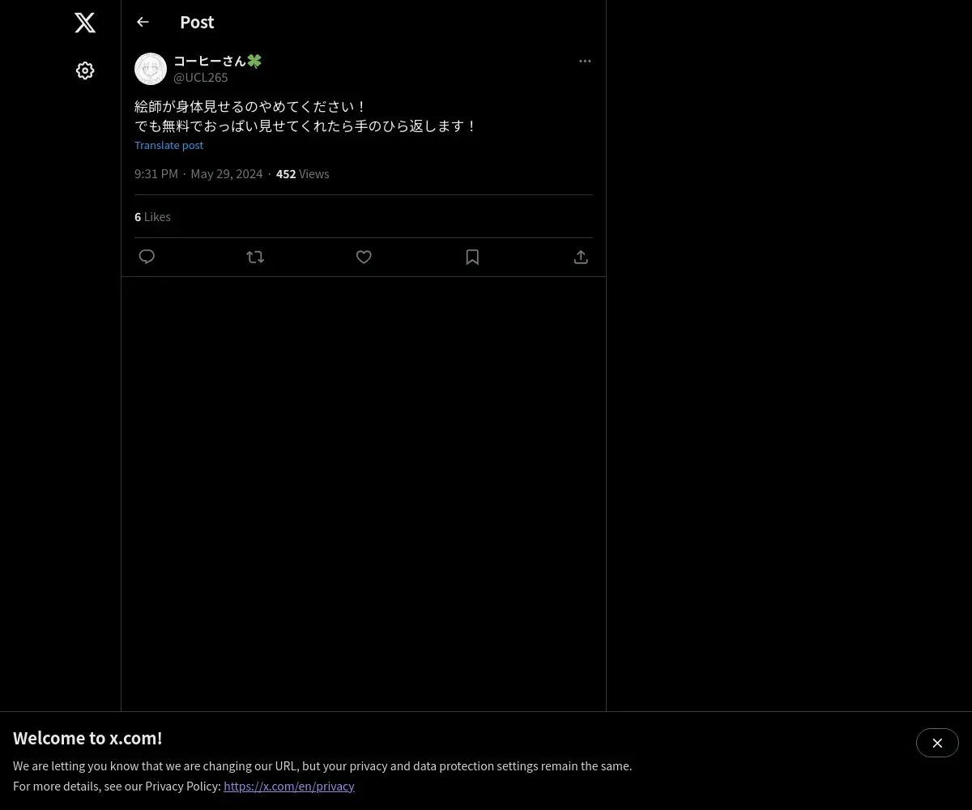Open the three-dot more options menu
This screenshot has width=972, height=810.
point(585,61)
